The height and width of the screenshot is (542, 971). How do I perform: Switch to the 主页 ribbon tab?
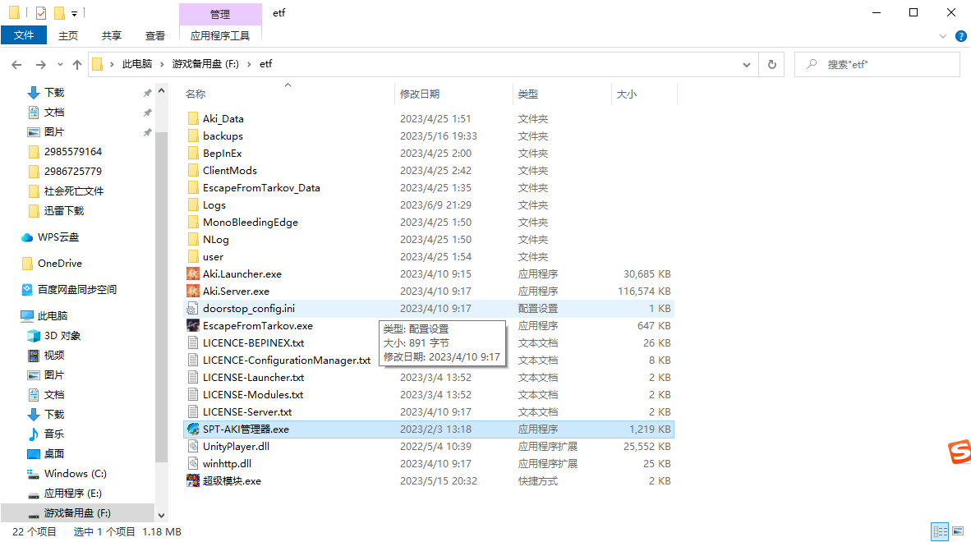(68, 36)
